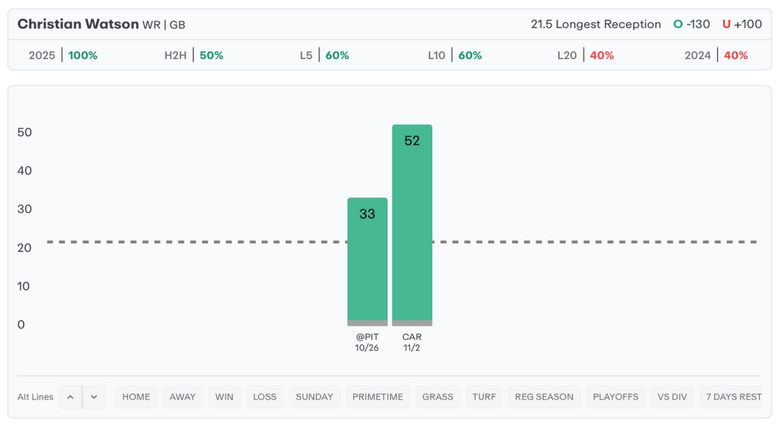Screen dimensions: 782x430
Task: Switch to the H2H split
Action: [194, 56]
